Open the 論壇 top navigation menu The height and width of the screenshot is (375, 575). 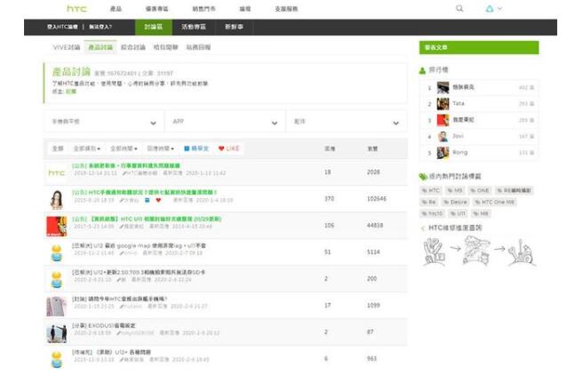pyautogui.click(x=245, y=9)
